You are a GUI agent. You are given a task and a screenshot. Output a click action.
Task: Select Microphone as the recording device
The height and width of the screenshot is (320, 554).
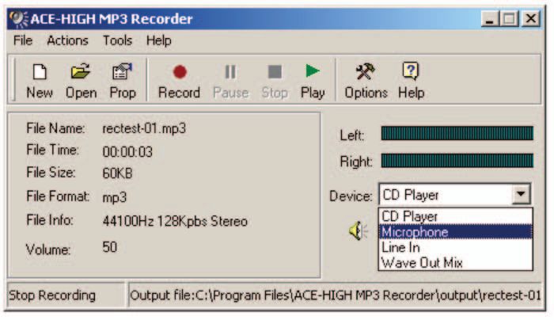point(455,231)
